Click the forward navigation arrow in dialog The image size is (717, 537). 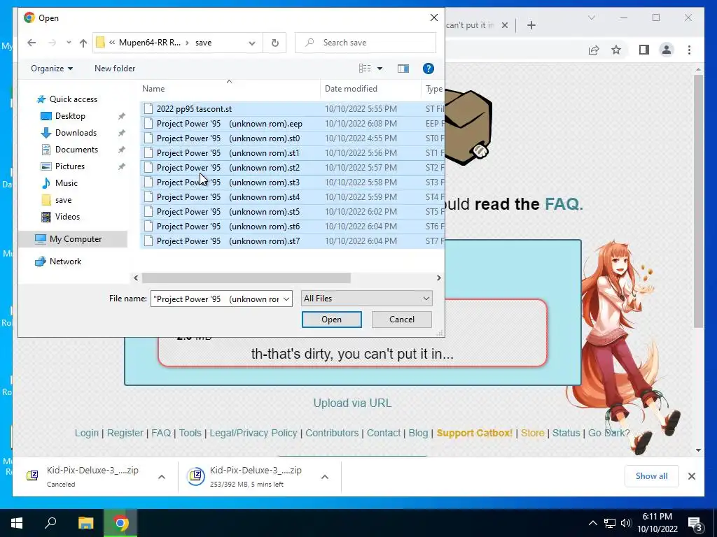coord(52,43)
